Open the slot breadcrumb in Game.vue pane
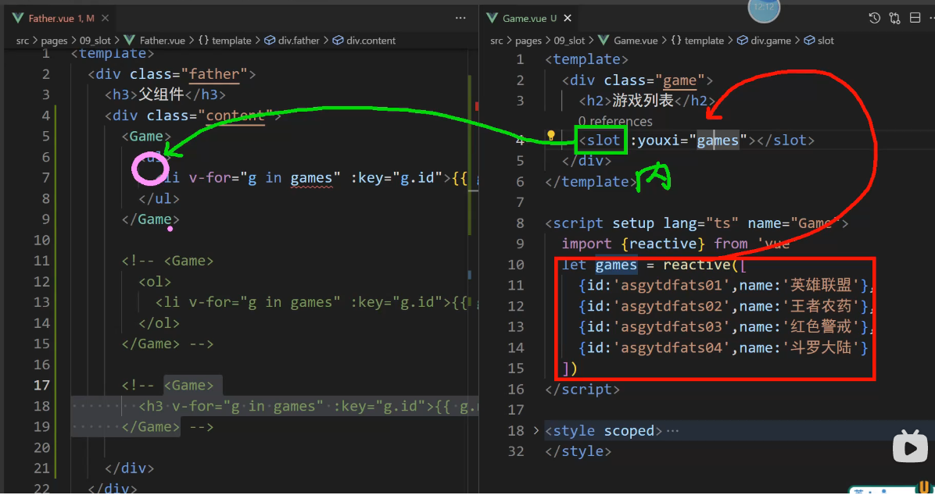The width and height of the screenshot is (935, 495). click(x=820, y=41)
